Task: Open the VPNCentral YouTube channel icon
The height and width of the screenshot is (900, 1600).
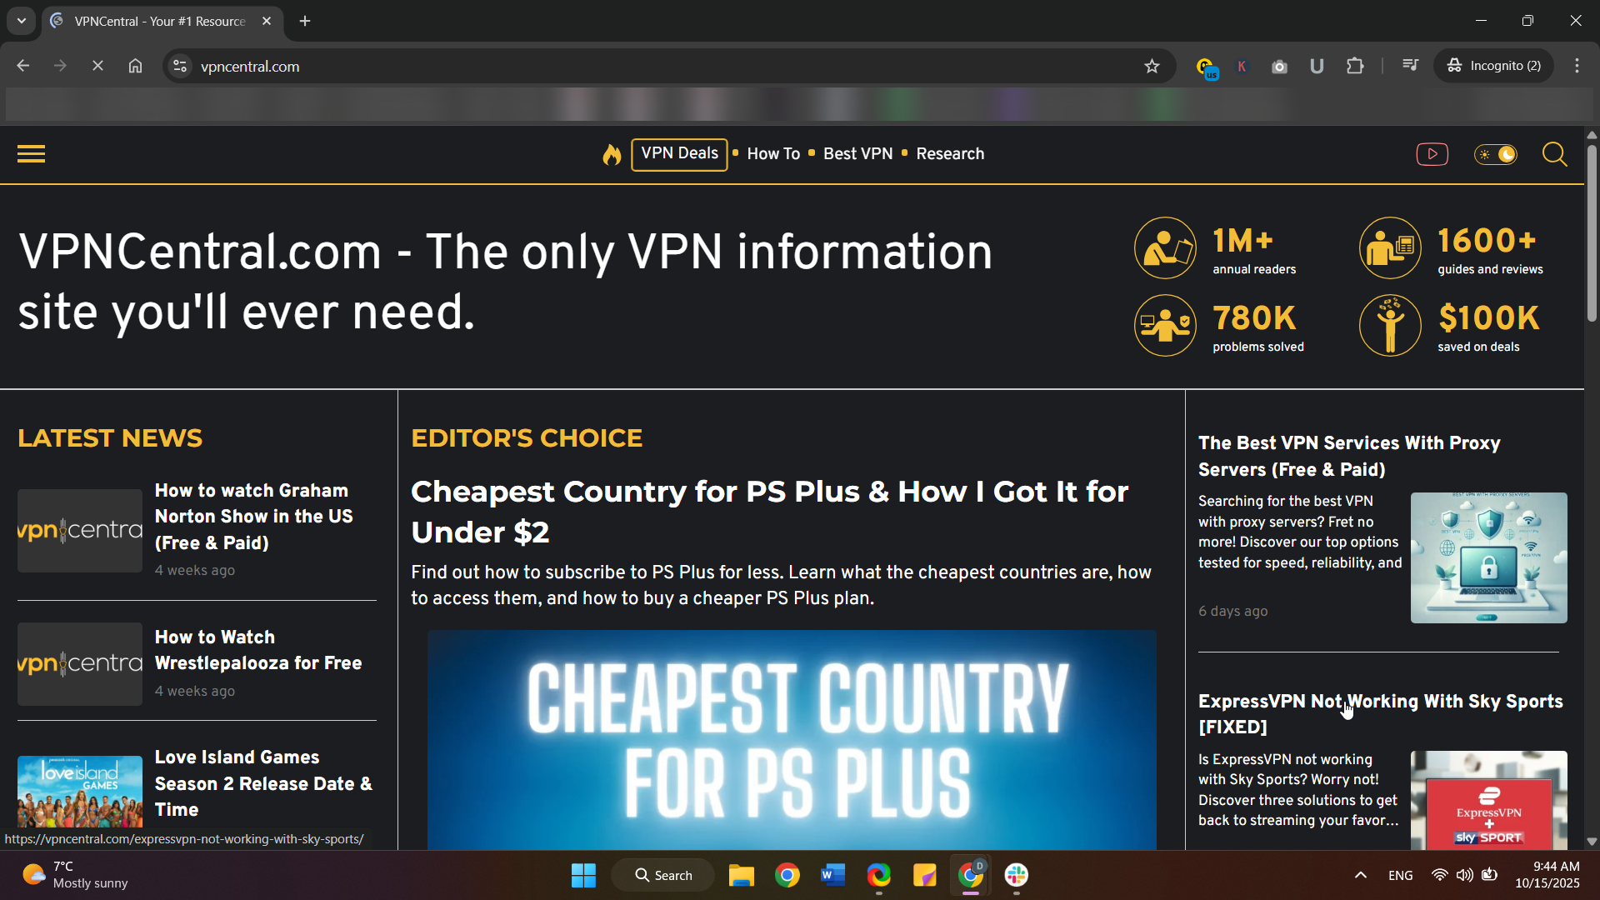Action: pyautogui.click(x=1432, y=154)
